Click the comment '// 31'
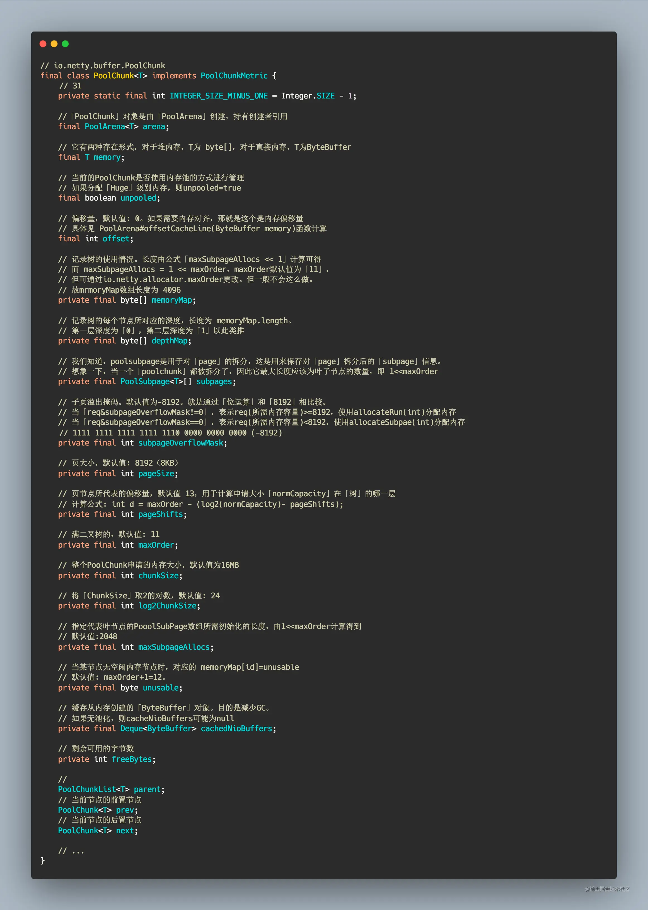The height and width of the screenshot is (910, 648). 70,86
